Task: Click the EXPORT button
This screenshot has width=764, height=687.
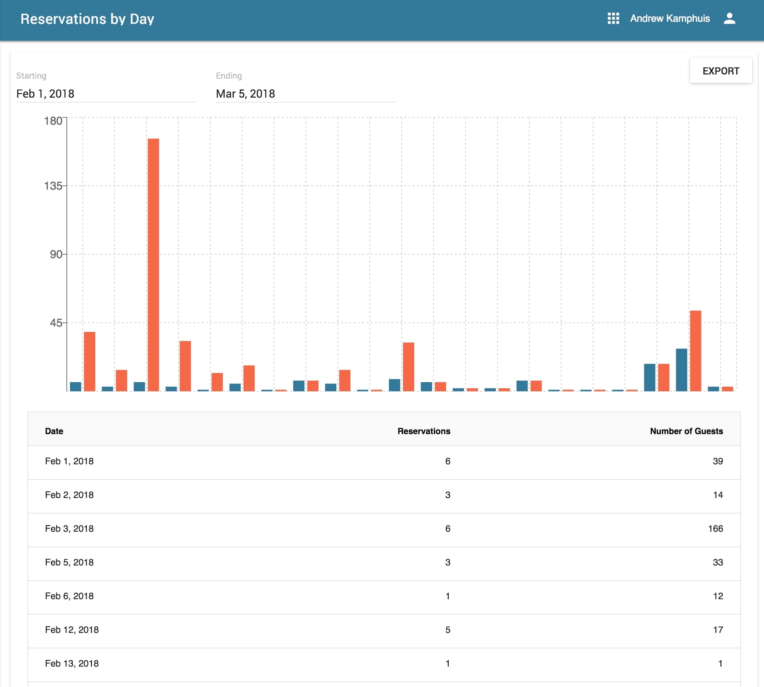Action: pyautogui.click(x=720, y=71)
